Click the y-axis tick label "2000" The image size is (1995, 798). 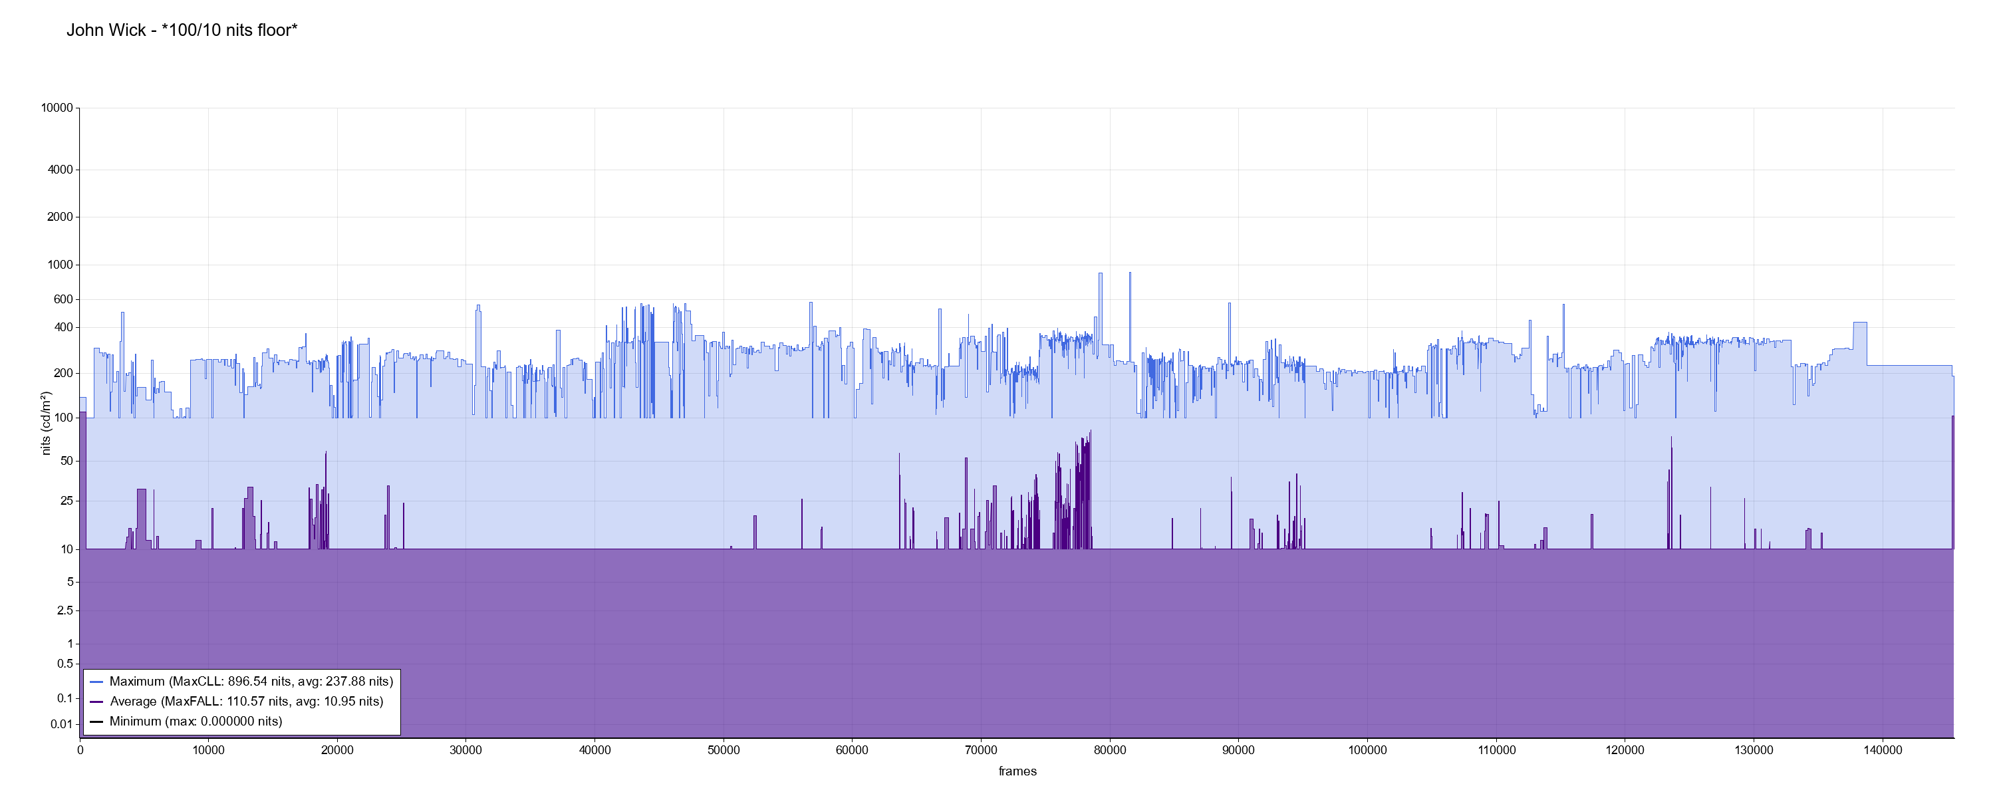coord(60,217)
